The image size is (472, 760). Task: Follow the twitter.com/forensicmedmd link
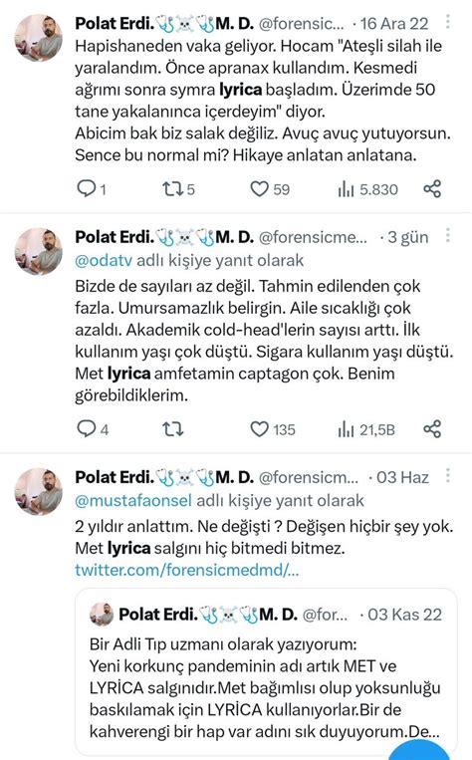click(x=186, y=570)
